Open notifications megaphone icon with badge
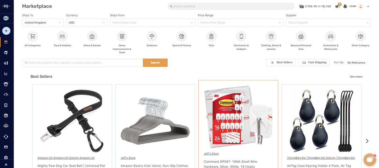Image resolution: width=379 pixels, height=168 pixels. point(338,6)
